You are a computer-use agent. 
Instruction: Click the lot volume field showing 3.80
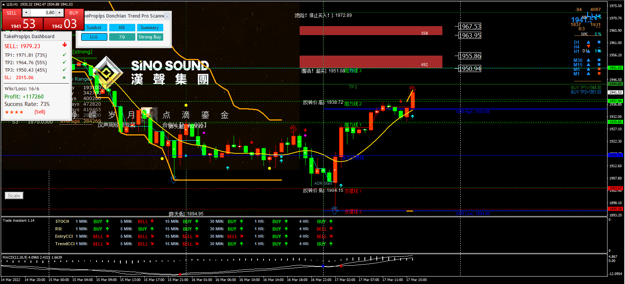click(43, 13)
